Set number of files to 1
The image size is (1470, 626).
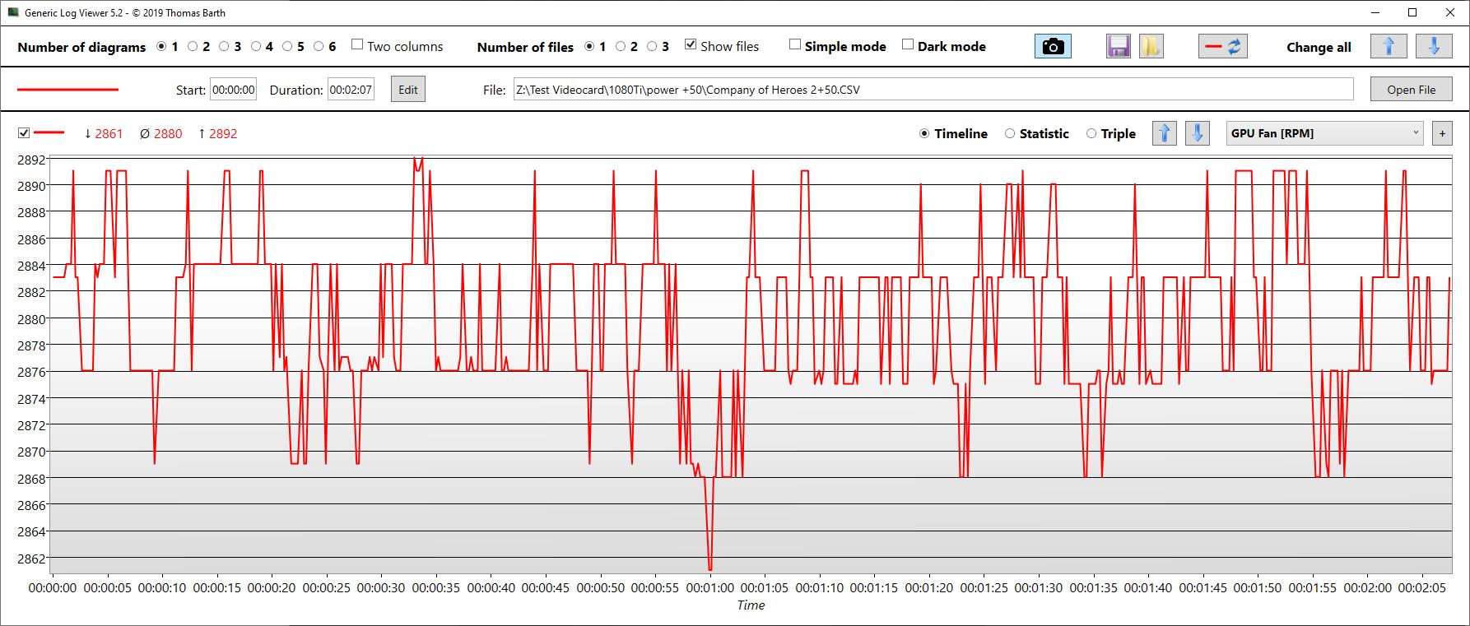589,47
